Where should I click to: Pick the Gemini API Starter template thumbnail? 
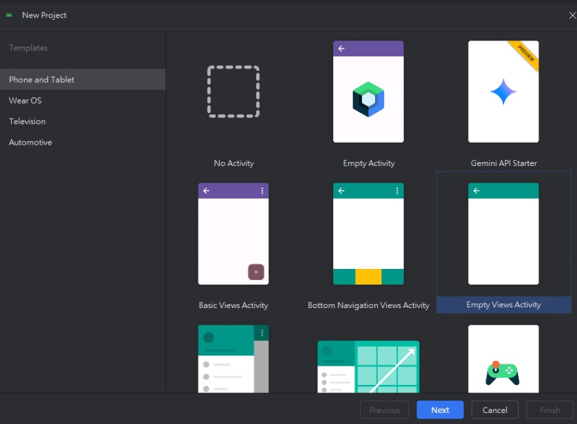(504, 91)
